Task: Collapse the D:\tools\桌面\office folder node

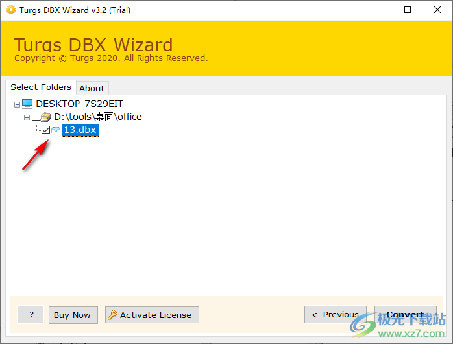Action: 27,117
